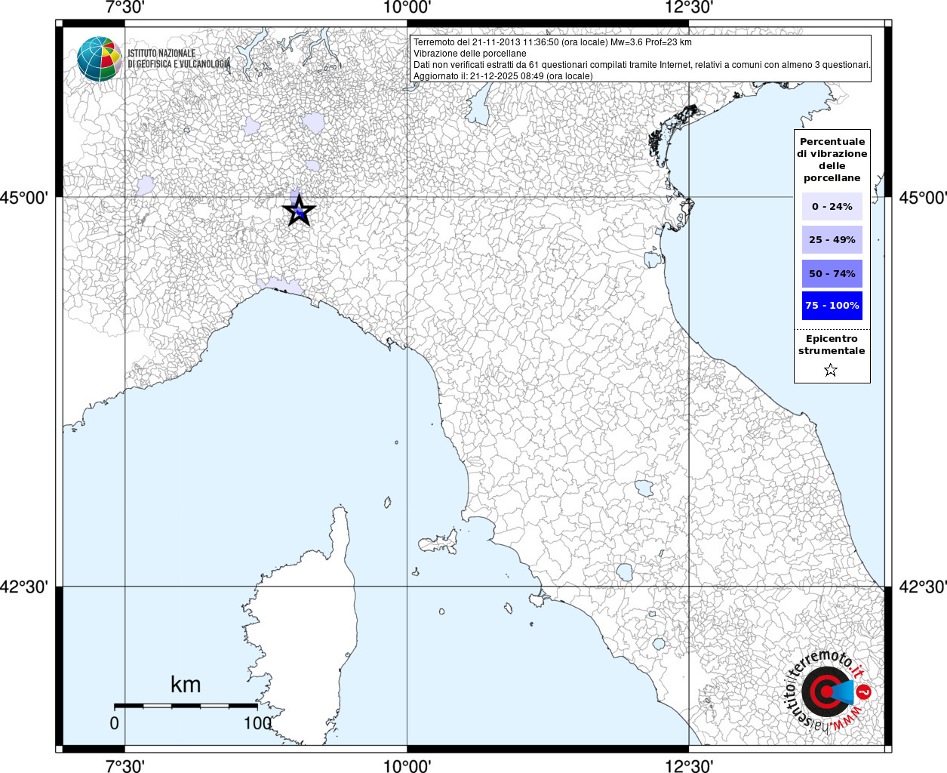Screen dimensions: 947x773
Task: Click the epicenter star marker on the map
Action: [299, 211]
